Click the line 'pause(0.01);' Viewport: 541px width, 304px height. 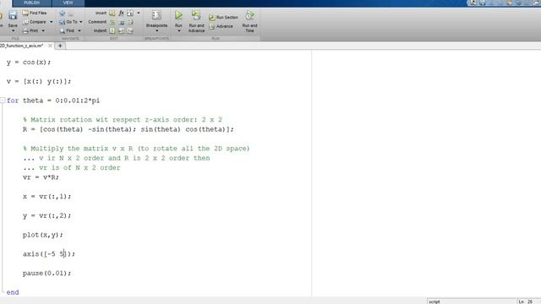[x=47, y=274]
